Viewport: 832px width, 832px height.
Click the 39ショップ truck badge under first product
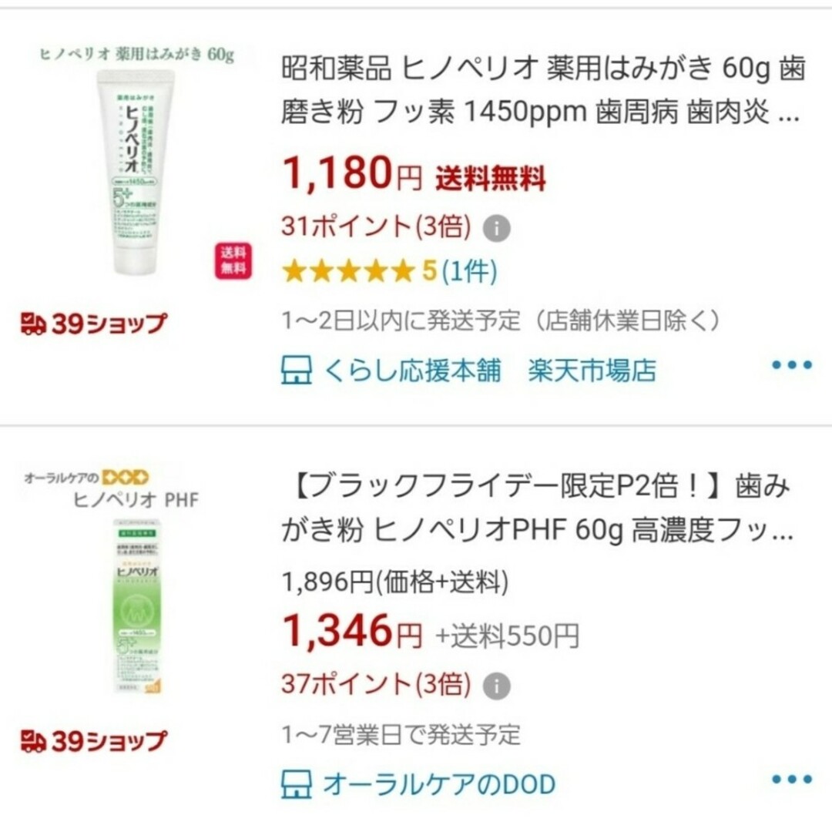93,323
